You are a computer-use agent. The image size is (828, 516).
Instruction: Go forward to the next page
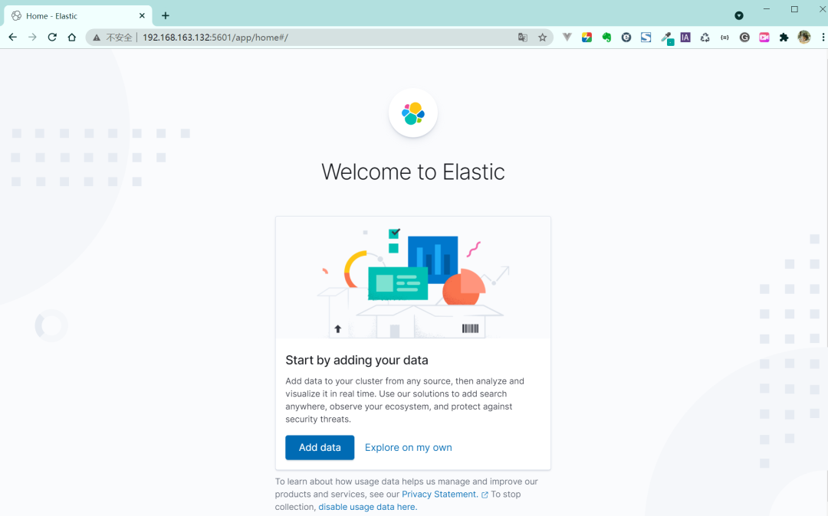[x=32, y=38]
